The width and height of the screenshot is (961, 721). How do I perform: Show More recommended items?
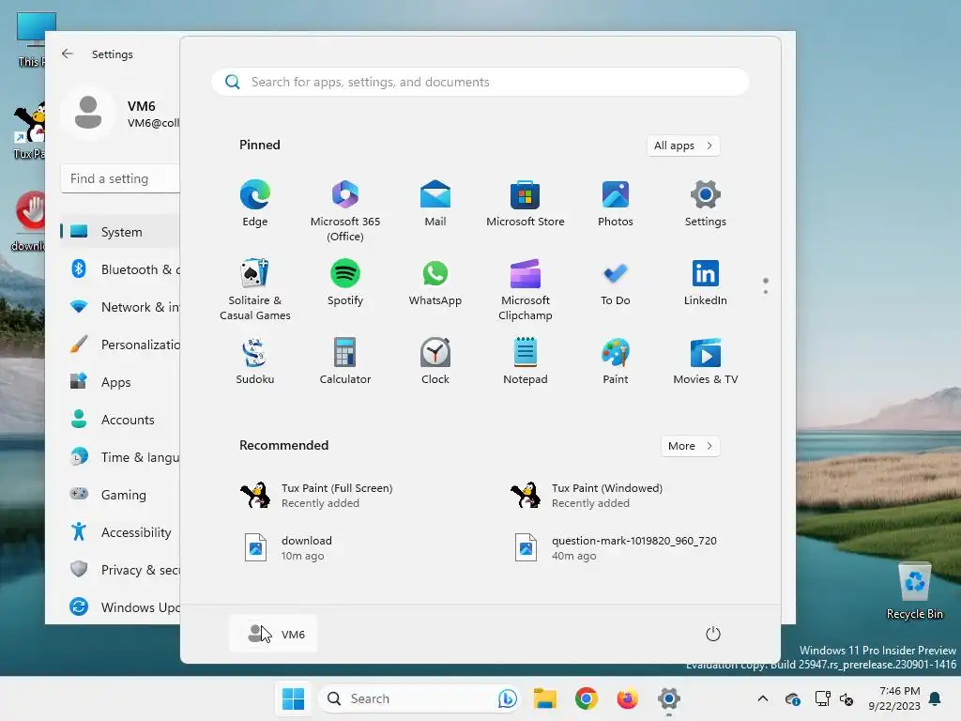click(690, 446)
